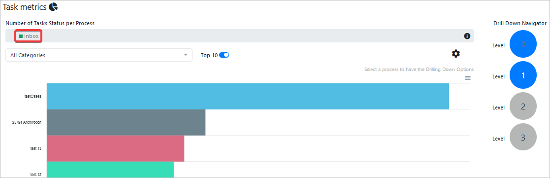Click the 25794 Archirodon axis label
550x178 pixels.
click(x=27, y=122)
